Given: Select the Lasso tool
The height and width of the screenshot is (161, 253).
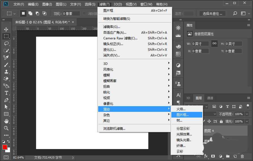Looking at the screenshot, I should (x=7, y=43).
